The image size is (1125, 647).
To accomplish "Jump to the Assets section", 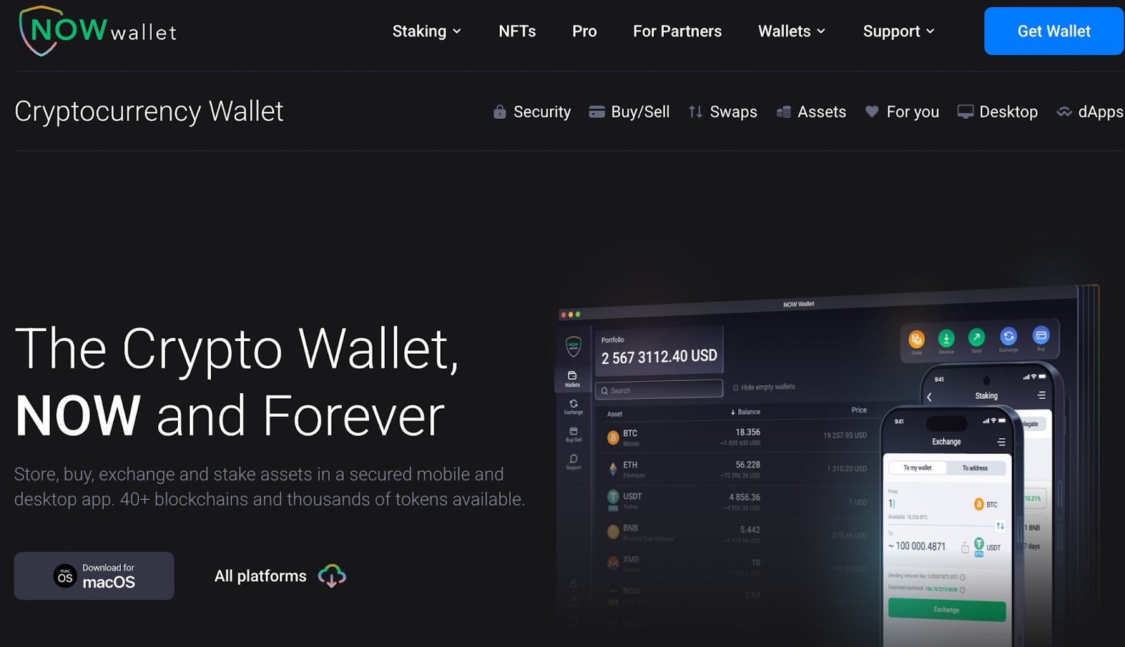I will 811,112.
